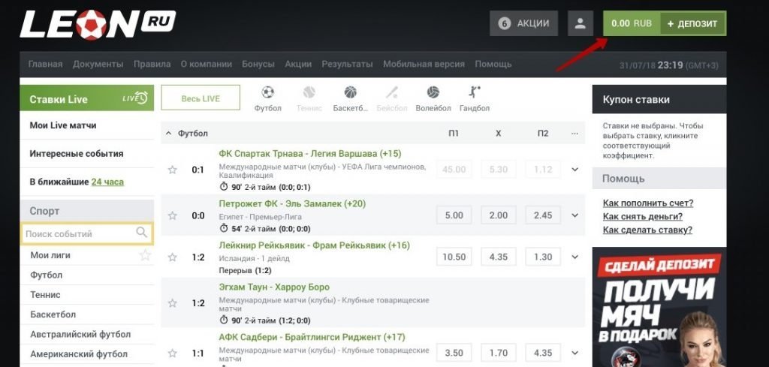The height and width of the screenshot is (367, 769).
Task: Click the search magnifier in event search
Action: click(x=142, y=233)
